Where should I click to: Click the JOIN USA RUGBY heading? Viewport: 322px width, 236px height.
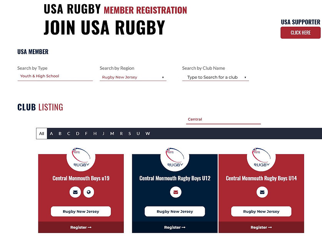105,27
